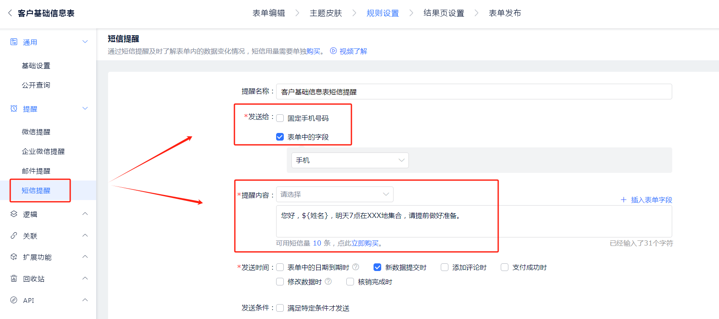719x319 pixels.
Task: Collapse the 通用 section chevron
Action: (x=85, y=42)
